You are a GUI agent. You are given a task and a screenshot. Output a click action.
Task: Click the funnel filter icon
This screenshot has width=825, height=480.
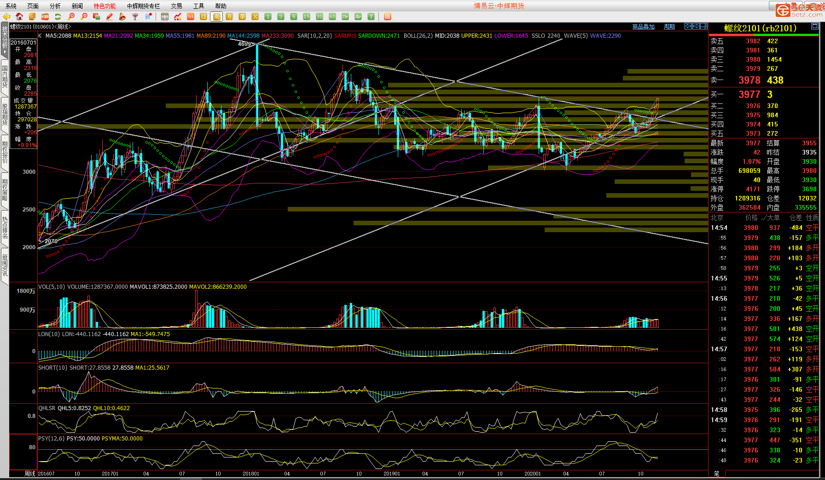(135, 17)
